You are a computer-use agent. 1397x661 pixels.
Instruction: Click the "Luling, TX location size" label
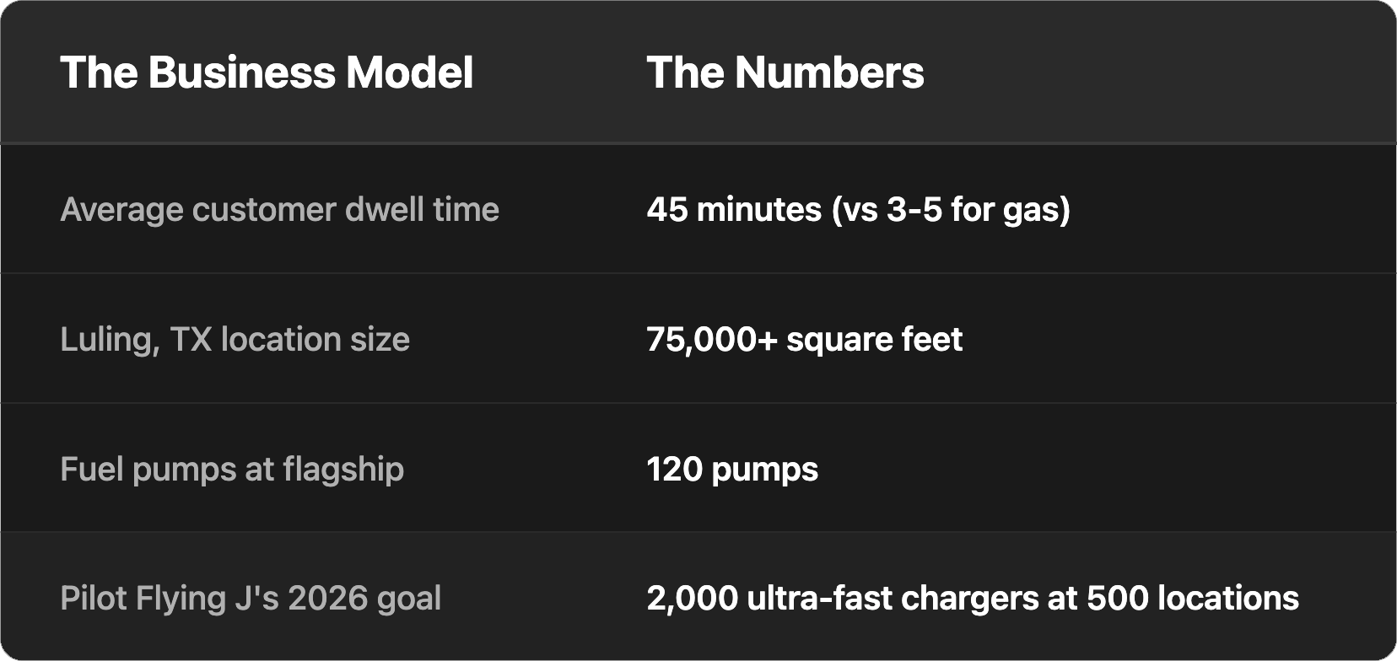click(x=235, y=339)
